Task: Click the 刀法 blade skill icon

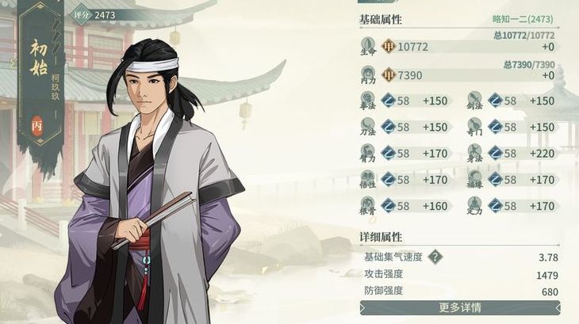Action: pyautogui.click(x=368, y=127)
